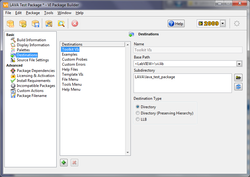This screenshot has height=177, width=250.
Task: Click the VI application icon in the title bar
Action: (x=5, y=5)
